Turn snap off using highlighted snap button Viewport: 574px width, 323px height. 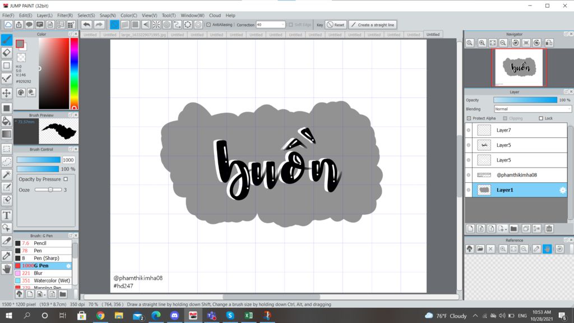click(x=114, y=25)
